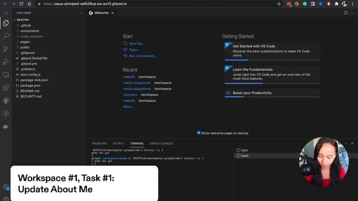The width and height of the screenshot is (358, 201).
Task: Close the terminal panel
Action: click(352, 143)
